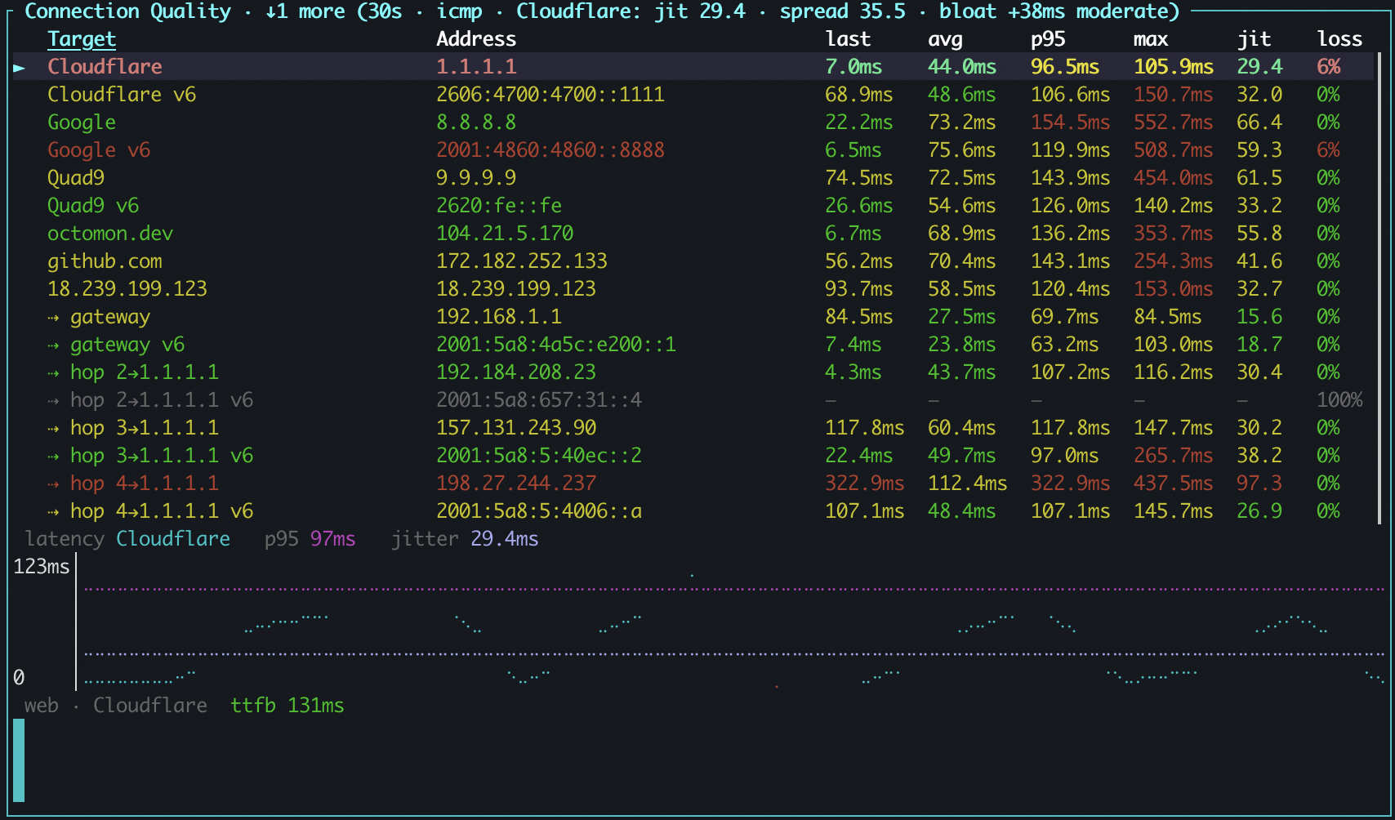1395x820 pixels.
Task: Click the arrow icon beside hop 4→1.1.1.1 v6
Action: [53, 511]
